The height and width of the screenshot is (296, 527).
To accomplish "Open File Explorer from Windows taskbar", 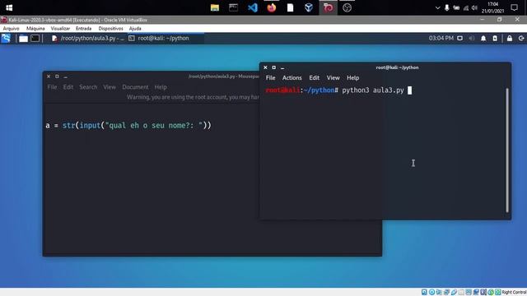I will tap(215, 7).
